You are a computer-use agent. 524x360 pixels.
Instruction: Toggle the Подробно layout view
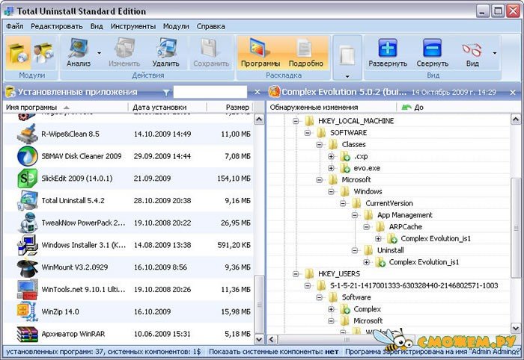pyautogui.click(x=305, y=52)
